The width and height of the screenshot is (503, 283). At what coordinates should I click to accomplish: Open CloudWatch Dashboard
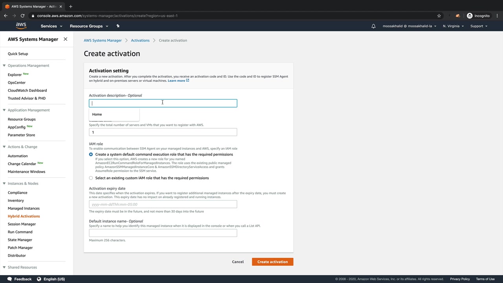click(27, 90)
